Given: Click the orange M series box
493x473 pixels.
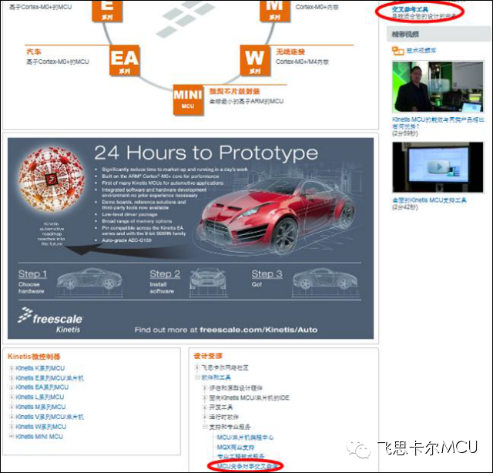Looking at the screenshot, I should (x=275, y=11).
